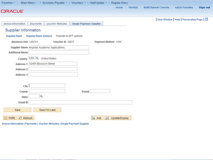Expand the Add/Update breadcrumb menu
This screenshot has width=213, height=160.
pos(99,3)
